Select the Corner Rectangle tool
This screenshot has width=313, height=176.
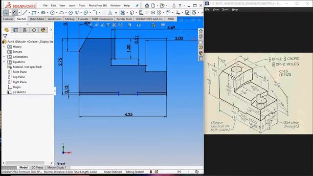click(34, 13)
